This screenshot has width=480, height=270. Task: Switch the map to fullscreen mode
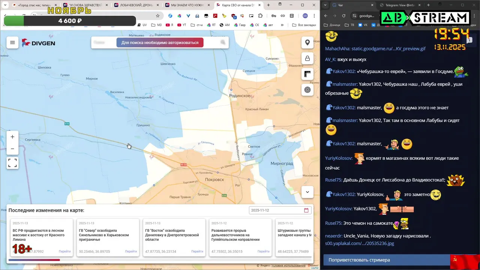(x=12, y=163)
